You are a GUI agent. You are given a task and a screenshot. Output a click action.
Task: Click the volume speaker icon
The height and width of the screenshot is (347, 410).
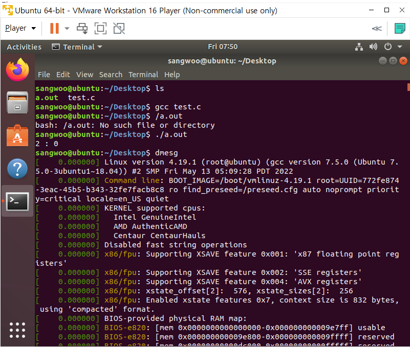(373, 47)
